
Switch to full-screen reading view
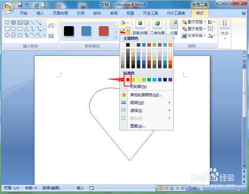point(166,188)
